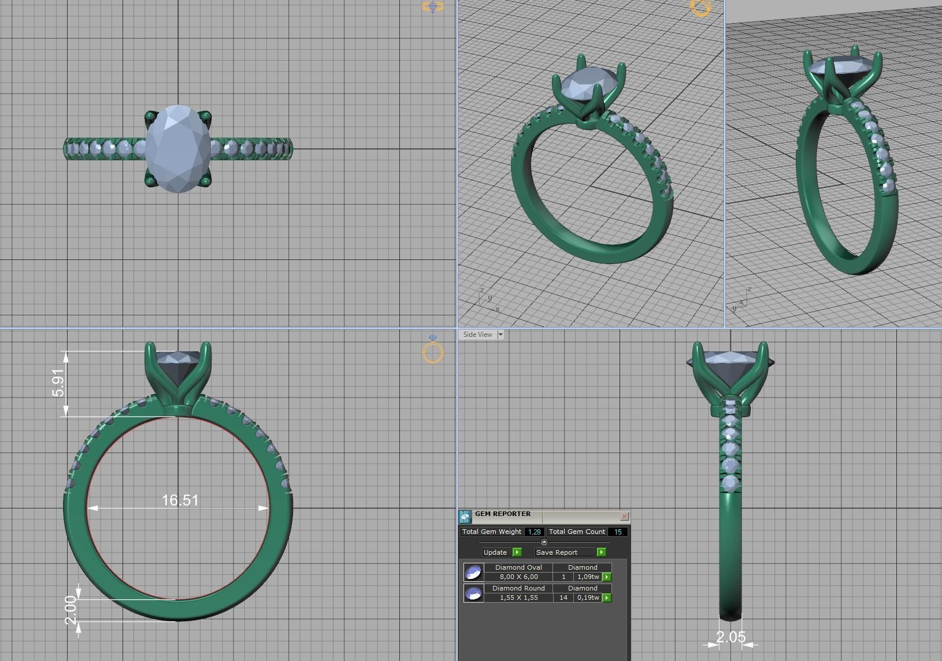The width and height of the screenshot is (942, 661).
Task: Click the 'Diamond Oval' gem name
Action: 518,567
